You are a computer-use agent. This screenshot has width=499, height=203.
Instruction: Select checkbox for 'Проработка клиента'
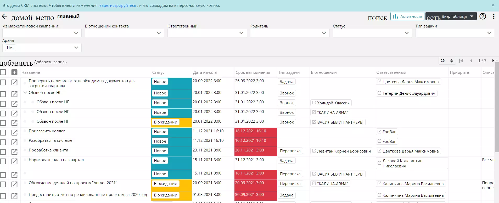pos(3,152)
